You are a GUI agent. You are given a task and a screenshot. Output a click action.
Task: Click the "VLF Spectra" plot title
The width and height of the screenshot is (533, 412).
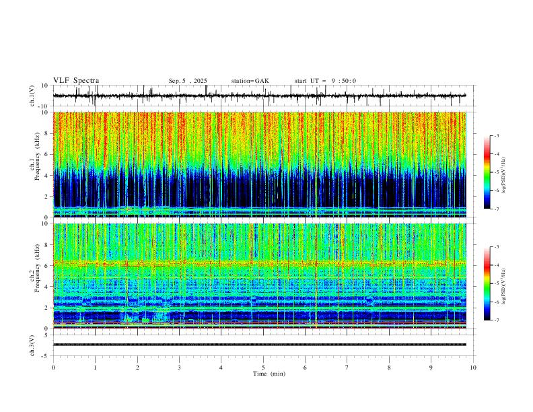pos(76,81)
